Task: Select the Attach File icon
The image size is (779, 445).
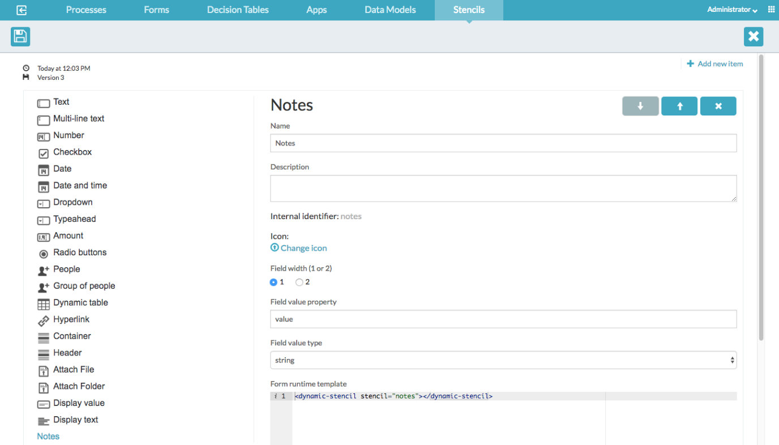Action: point(44,371)
